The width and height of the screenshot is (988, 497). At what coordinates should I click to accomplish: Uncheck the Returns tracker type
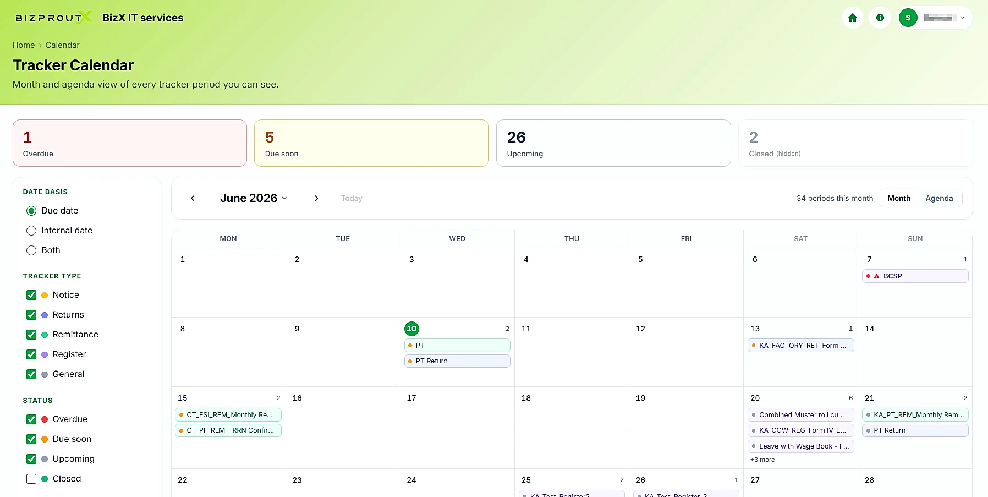tap(31, 315)
